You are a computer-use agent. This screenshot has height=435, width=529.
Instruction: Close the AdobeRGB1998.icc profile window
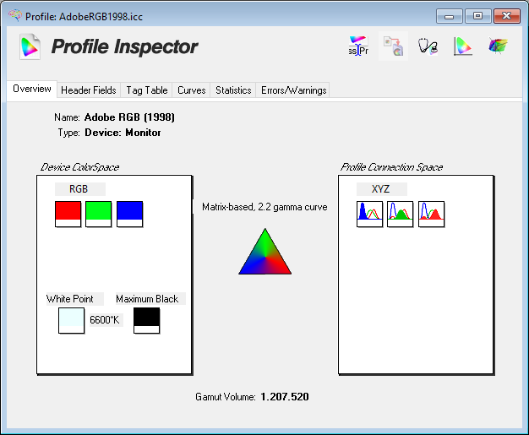click(507, 16)
